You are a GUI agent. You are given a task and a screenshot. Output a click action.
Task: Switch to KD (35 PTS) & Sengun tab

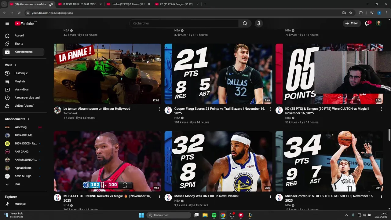pos(177,4)
